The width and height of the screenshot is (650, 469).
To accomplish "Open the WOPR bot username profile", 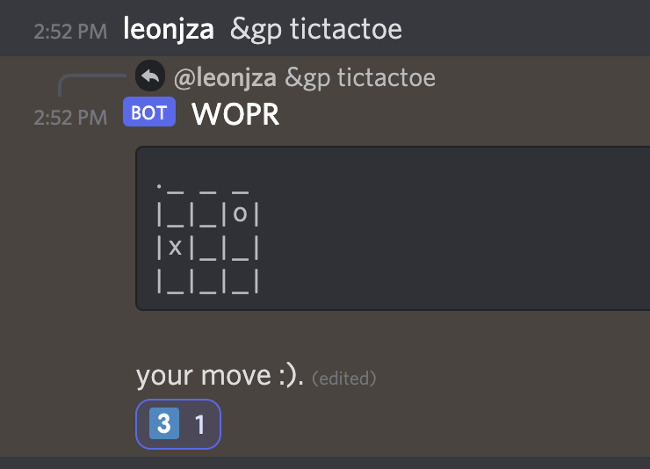I will (235, 113).
